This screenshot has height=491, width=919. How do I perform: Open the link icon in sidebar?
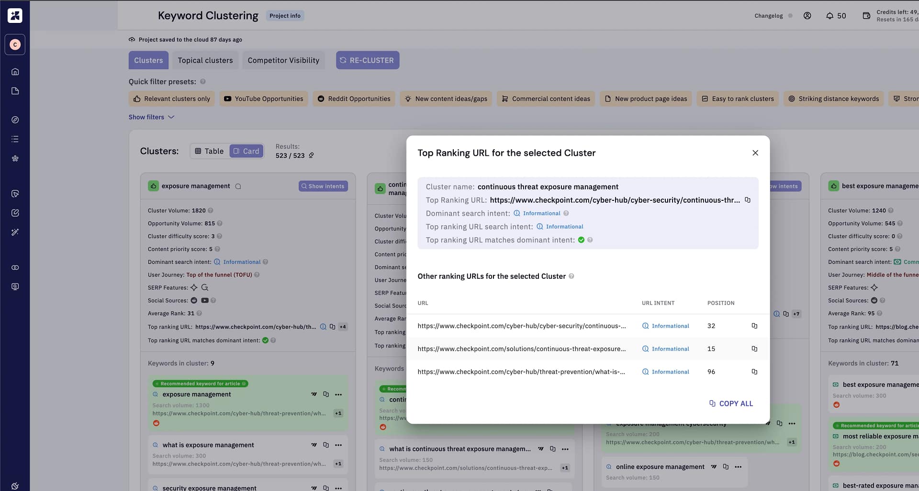15,267
